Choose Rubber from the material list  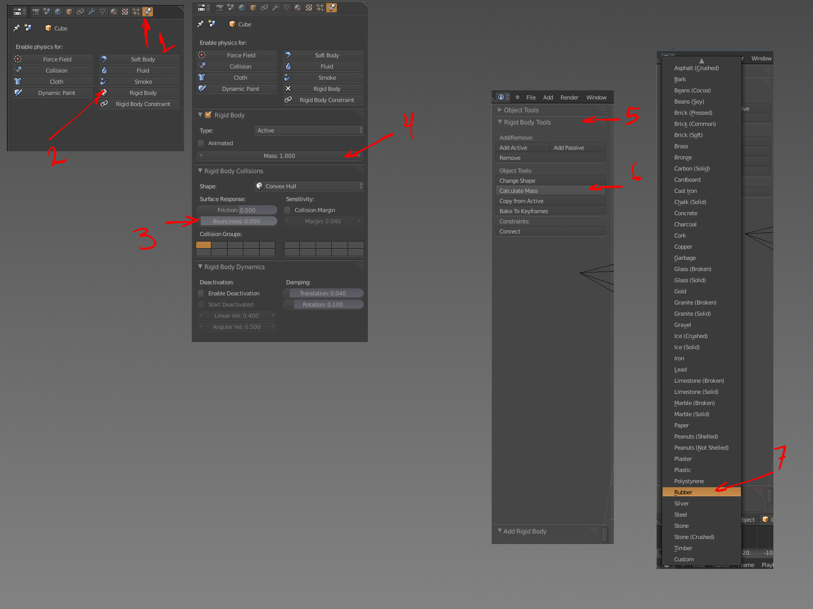[x=702, y=492]
